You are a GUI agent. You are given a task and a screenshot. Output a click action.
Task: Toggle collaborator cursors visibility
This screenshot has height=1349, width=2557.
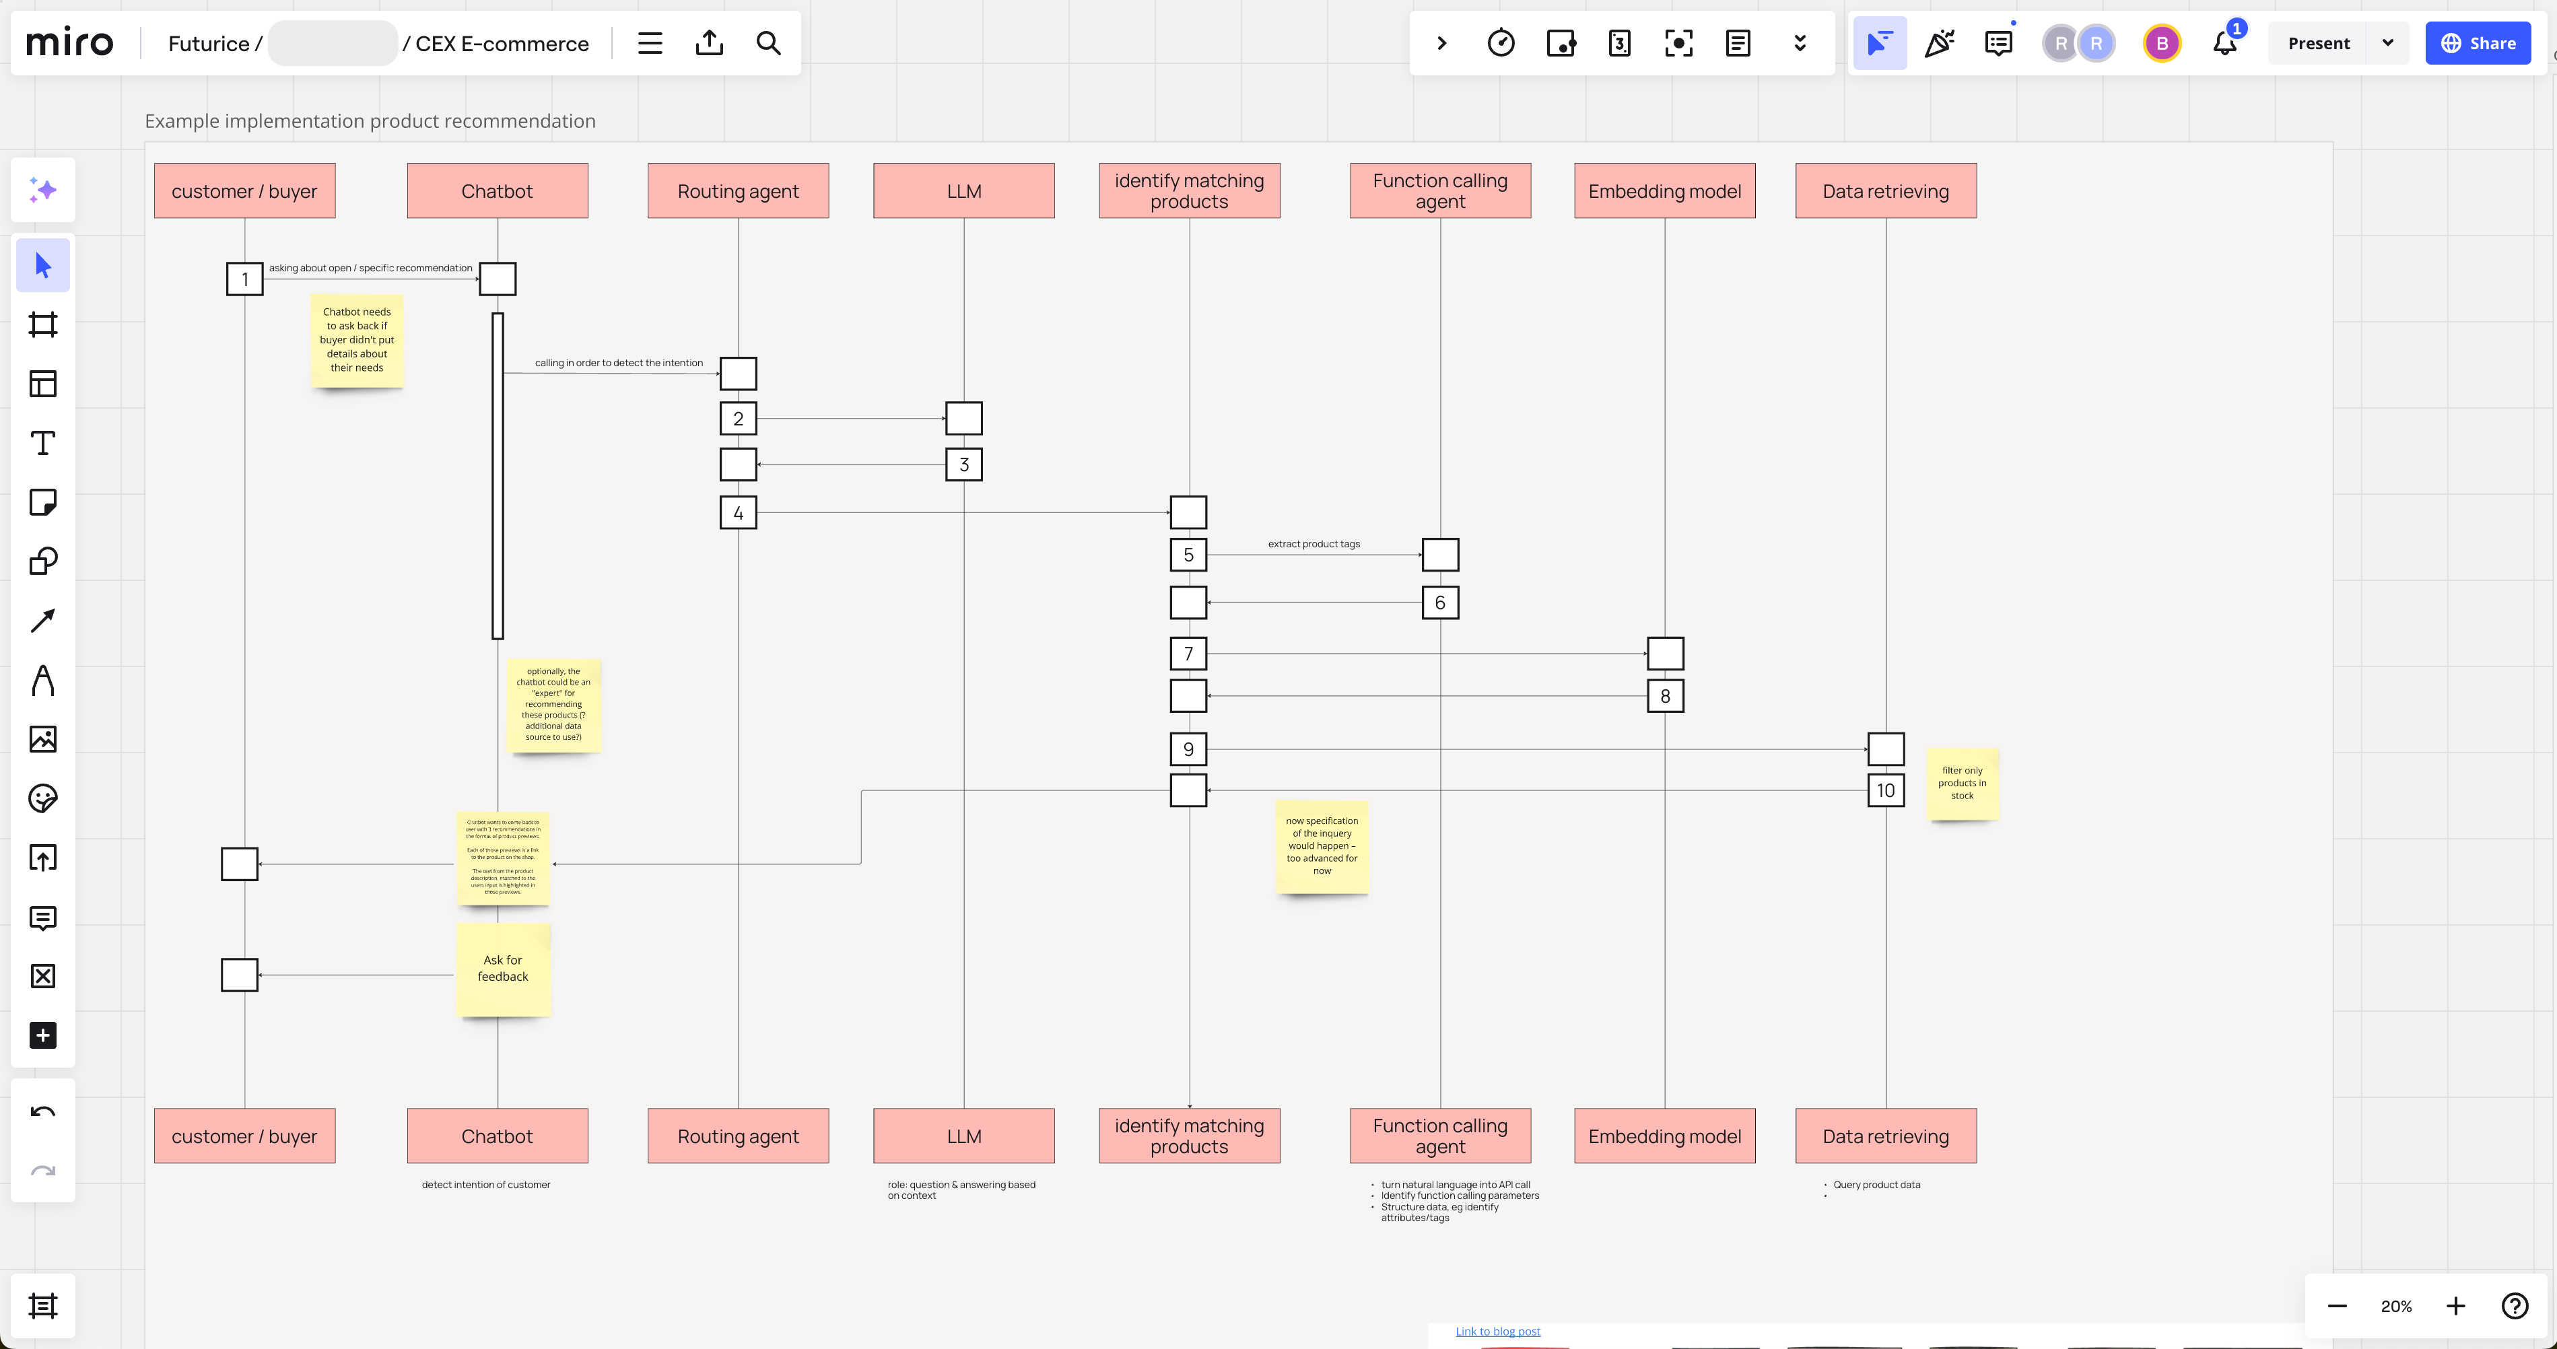(x=1879, y=42)
